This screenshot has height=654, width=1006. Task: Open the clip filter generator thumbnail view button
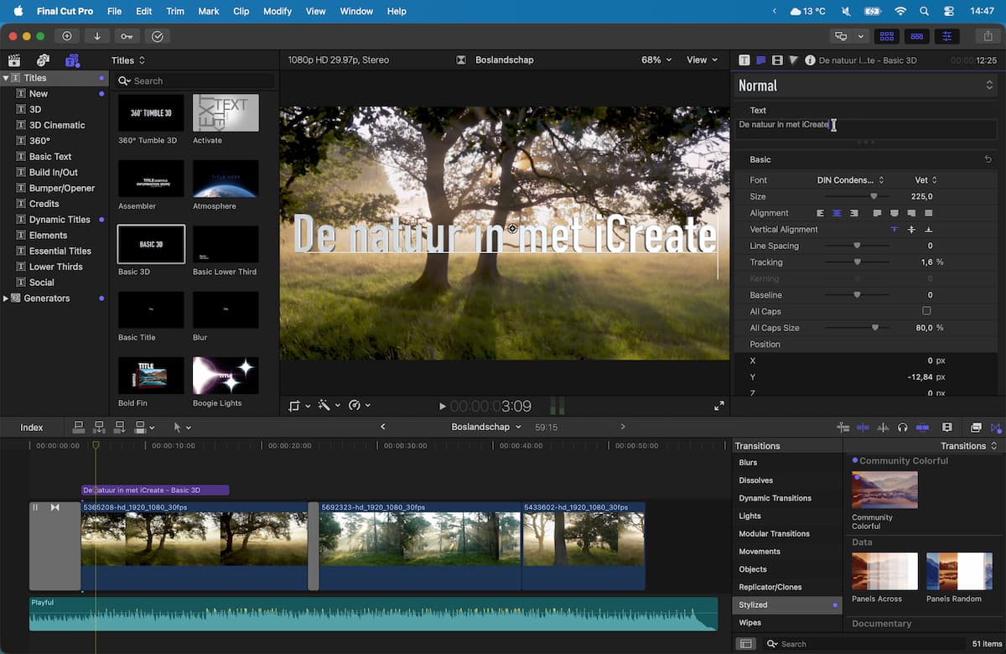[744, 644]
